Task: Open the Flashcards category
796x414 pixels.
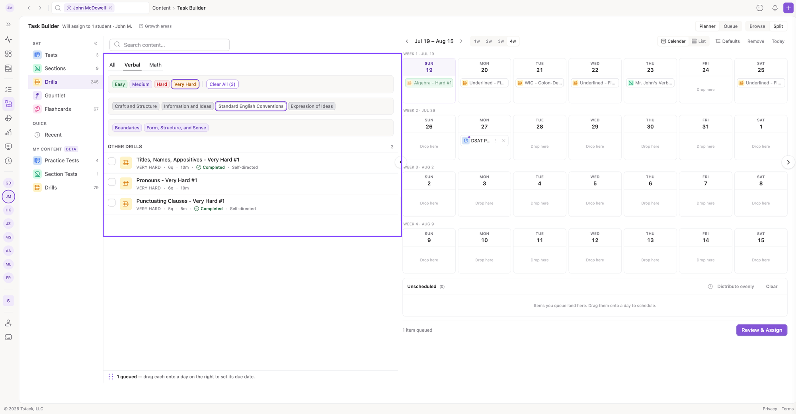Action: click(66, 109)
